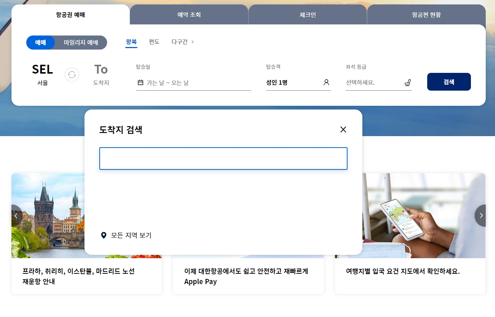The width and height of the screenshot is (495, 317).
Task: Close the 도착지 검색 dialog
Action: tap(343, 129)
